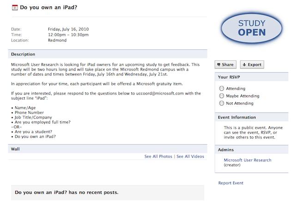Click the "Do you own an iPad?" event title
291x201 pixels.
point(52,8)
